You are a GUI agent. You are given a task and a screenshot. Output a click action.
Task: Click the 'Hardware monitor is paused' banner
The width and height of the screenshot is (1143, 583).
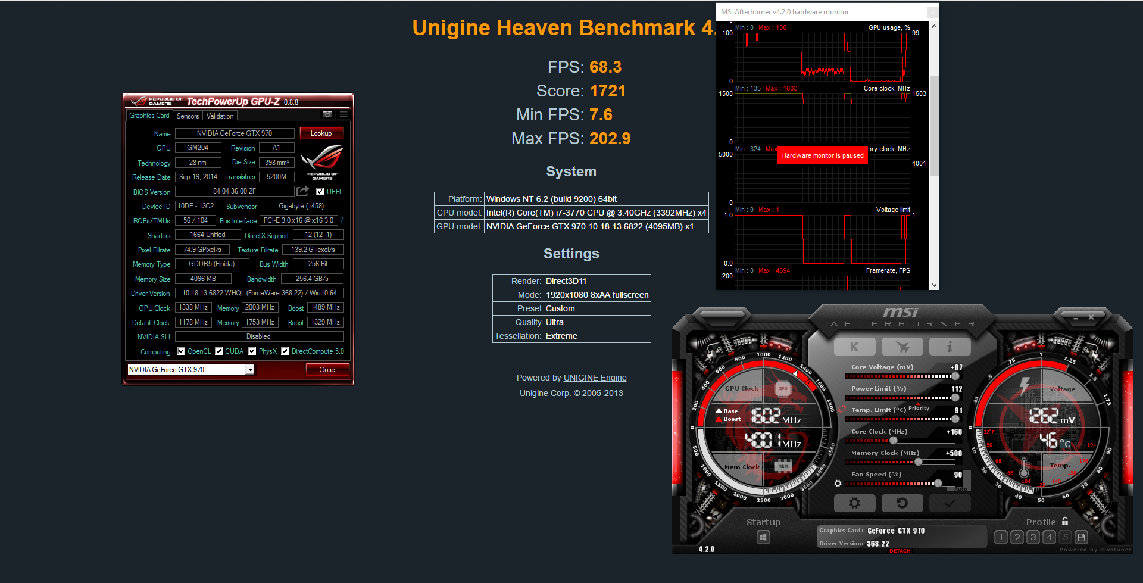(823, 155)
